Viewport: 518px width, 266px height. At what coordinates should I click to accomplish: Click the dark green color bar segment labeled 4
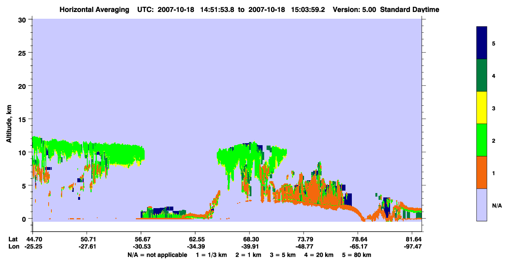(x=482, y=75)
